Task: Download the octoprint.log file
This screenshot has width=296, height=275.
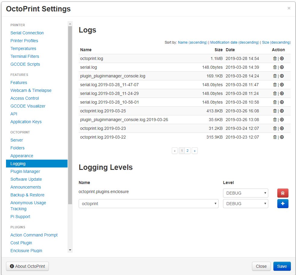Action: 282,58
